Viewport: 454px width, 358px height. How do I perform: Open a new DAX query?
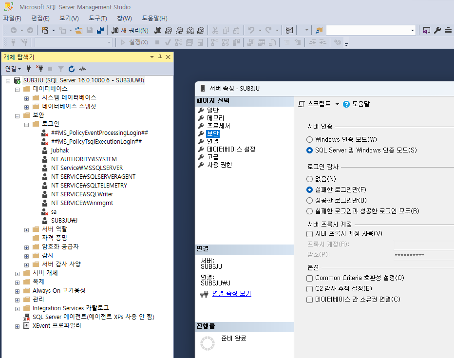tap(201, 30)
